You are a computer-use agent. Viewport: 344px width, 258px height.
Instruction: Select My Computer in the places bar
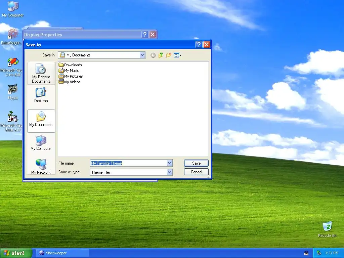[41, 143]
